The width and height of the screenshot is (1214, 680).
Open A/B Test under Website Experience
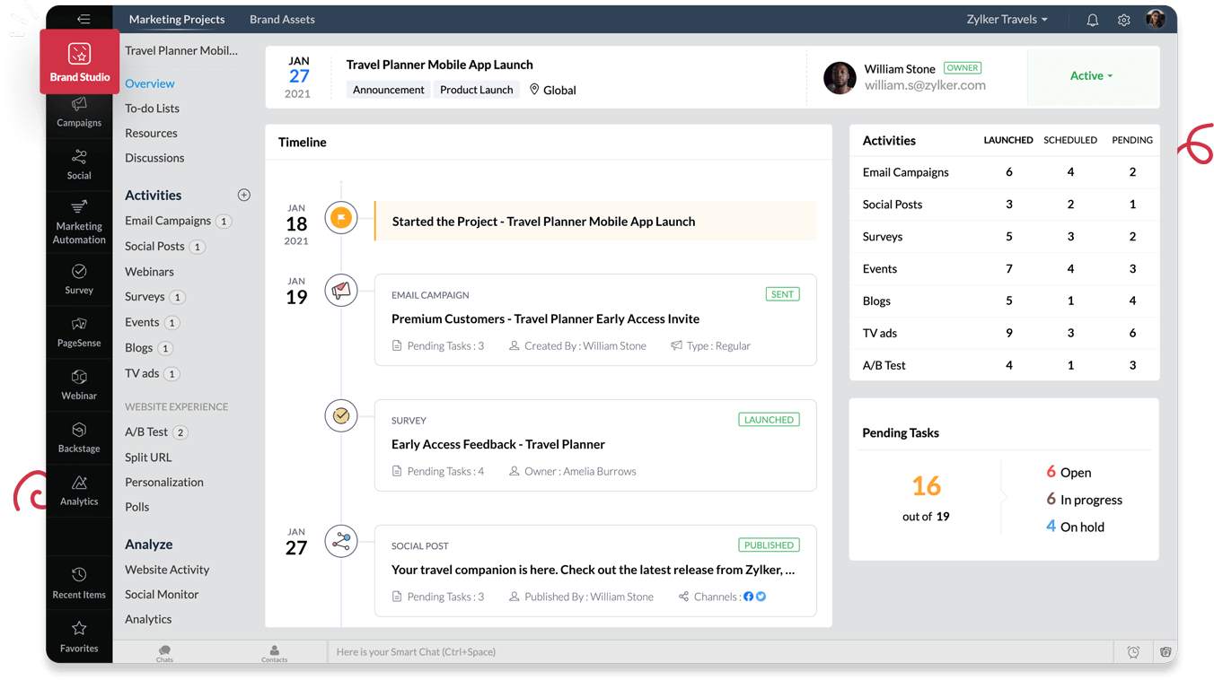tap(146, 432)
